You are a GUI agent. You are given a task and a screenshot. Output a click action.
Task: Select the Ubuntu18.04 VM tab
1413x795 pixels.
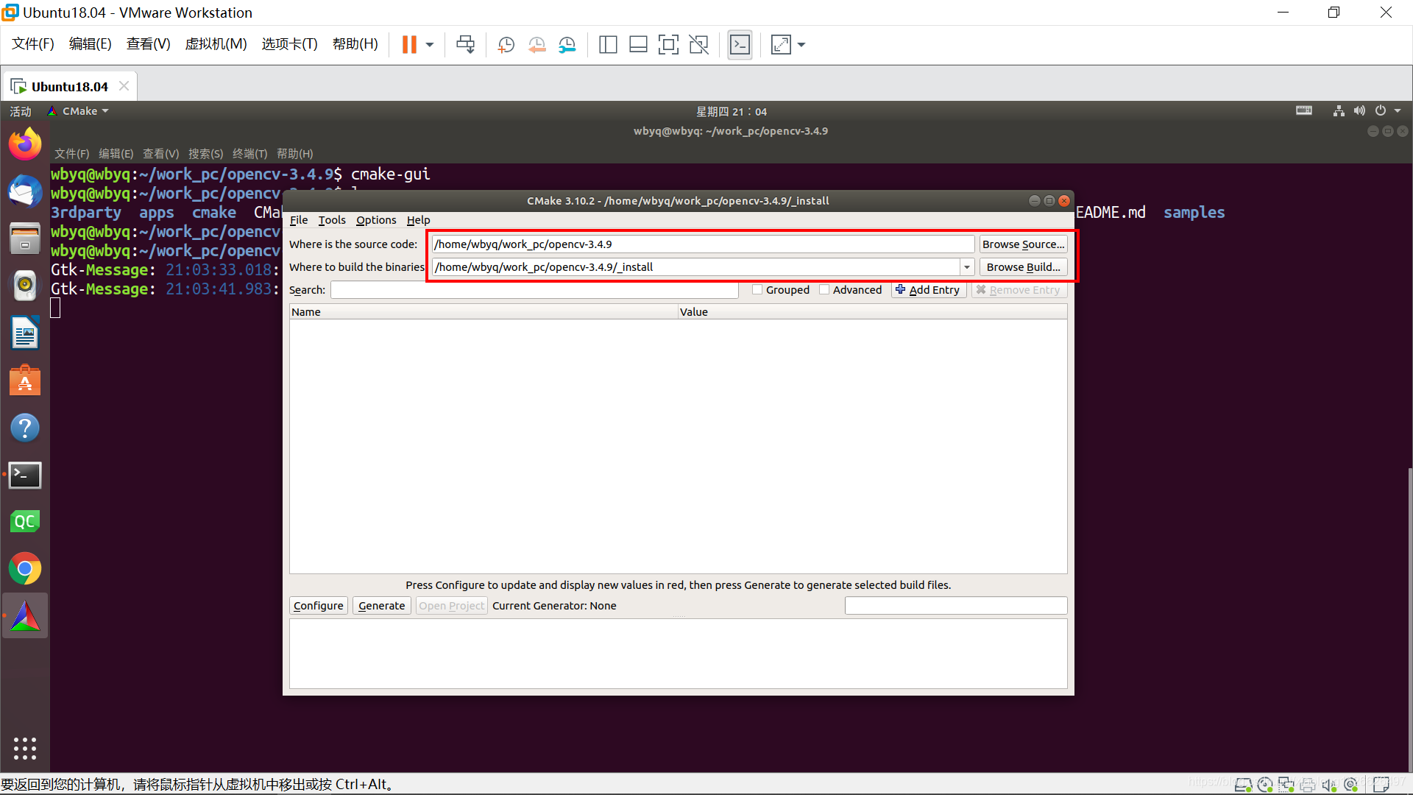coord(69,87)
